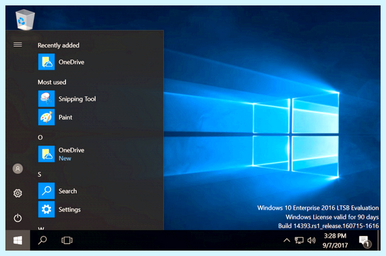Click the clock showing 3:28 PM
386x256 pixels.
[335, 241]
